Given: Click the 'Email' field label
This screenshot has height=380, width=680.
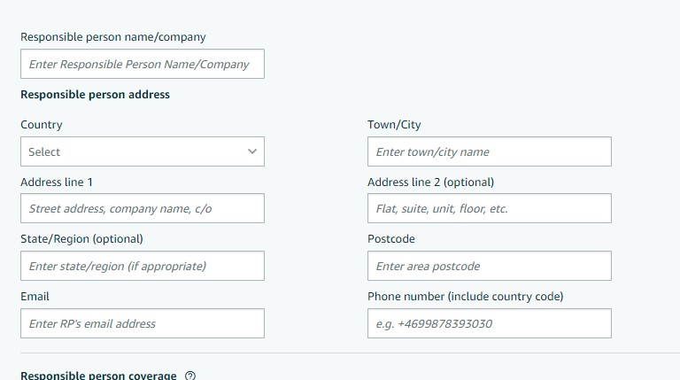Looking at the screenshot, I should 35,297.
